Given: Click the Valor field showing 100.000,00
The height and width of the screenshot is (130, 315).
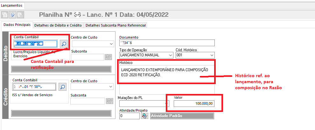Looking at the screenshot, I should click(194, 104).
